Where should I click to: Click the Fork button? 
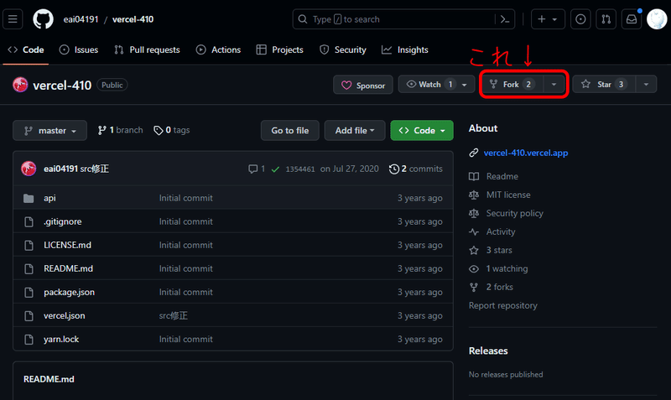point(512,85)
